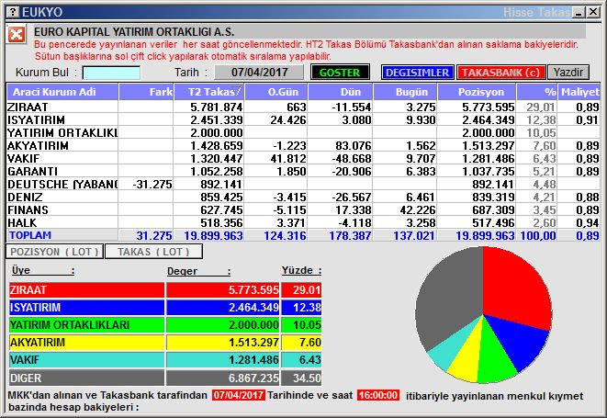
Task: Click AKYATIRIM Dün value 83.076
Action: coord(353,146)
